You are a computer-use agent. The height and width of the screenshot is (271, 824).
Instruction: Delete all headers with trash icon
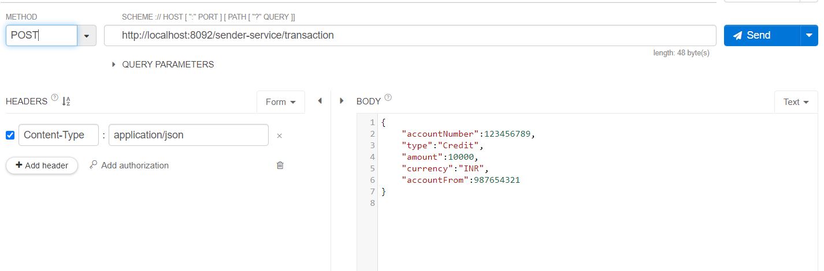click(280, 165)
